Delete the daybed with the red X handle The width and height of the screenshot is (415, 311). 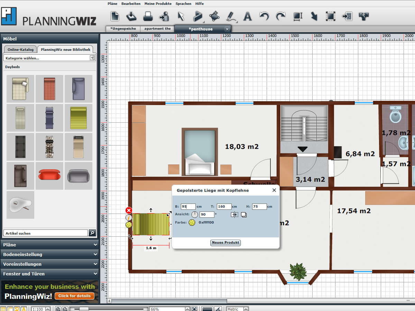click(129, 210)
